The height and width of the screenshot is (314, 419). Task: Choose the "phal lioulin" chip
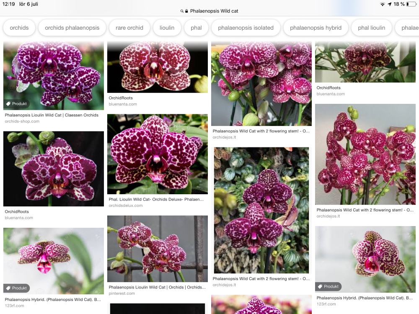371,28
